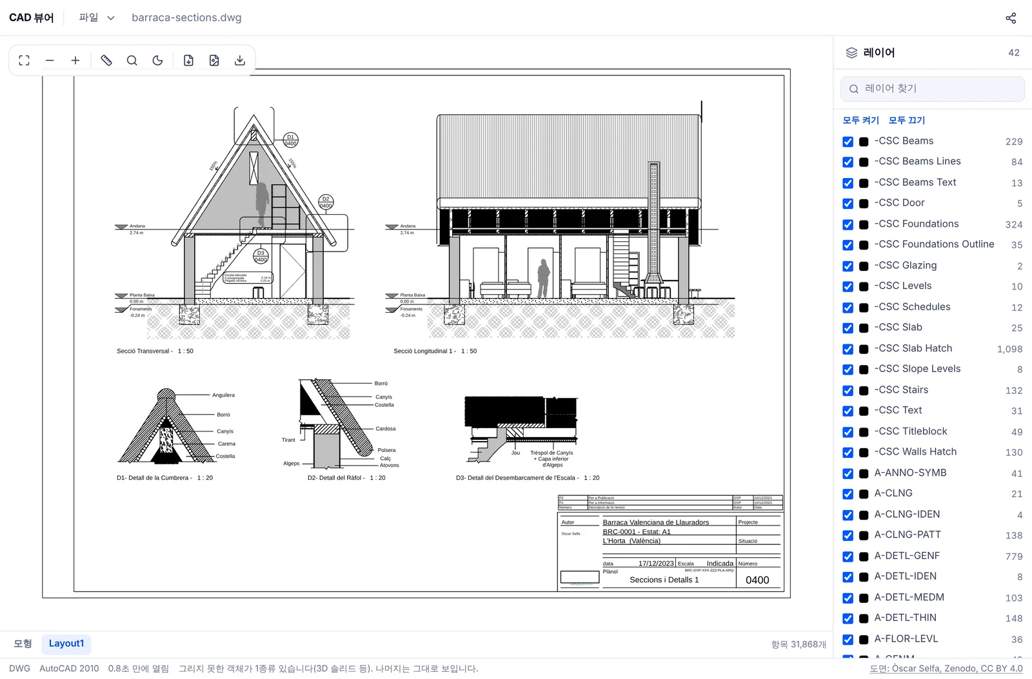The image size is (1032, 679).
Task: Open the Òscar Selfa Zenodo attribution link
Action: 946,669
